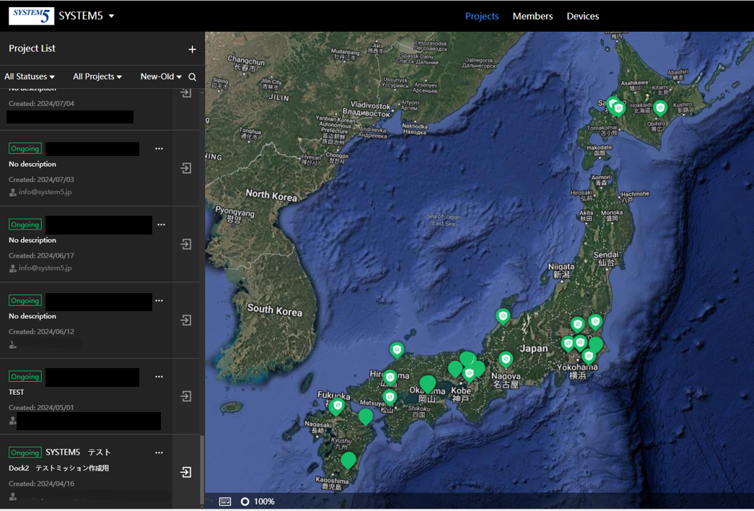Open the New-Old sort dropdown
Image resolution: width=754 pixels, height=511 pixels.
pyautogui.click(x=161, y=77)
